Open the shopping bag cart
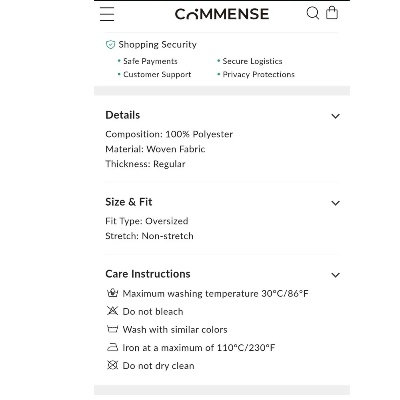This screenshot has height=400, width=400. tap(332, 13)
